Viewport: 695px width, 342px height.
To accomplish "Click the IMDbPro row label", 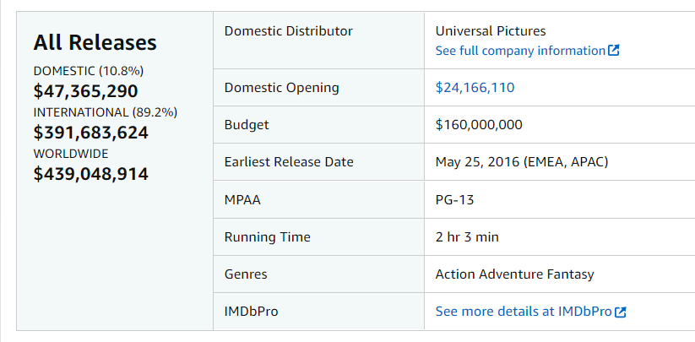I will pos(252,312).
